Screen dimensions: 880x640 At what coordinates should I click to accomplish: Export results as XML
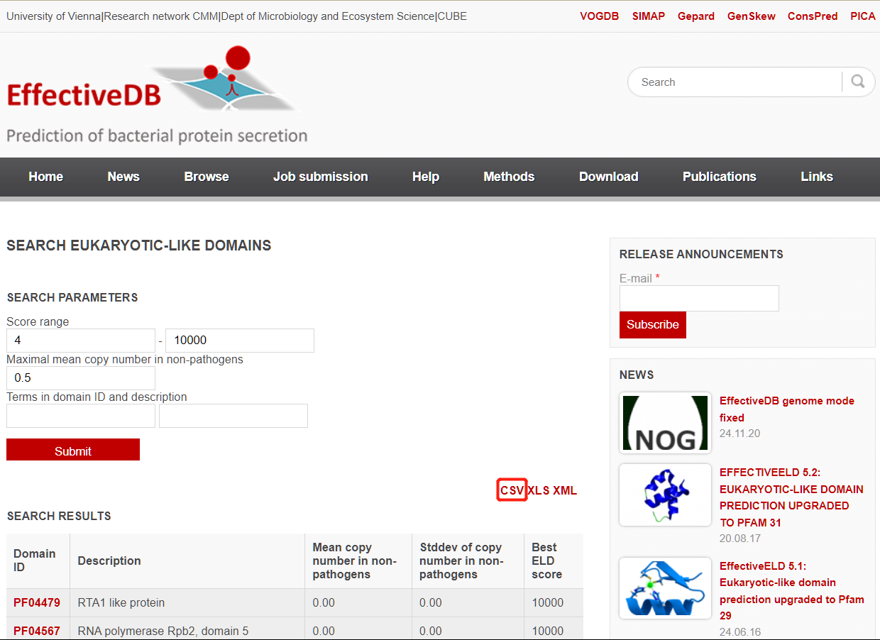(565, 490)
